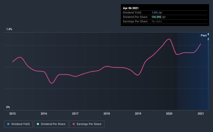Select the 2019 x-axis label
The width and height of the screenshot is (213, 132).
click(x=138, y=114)
